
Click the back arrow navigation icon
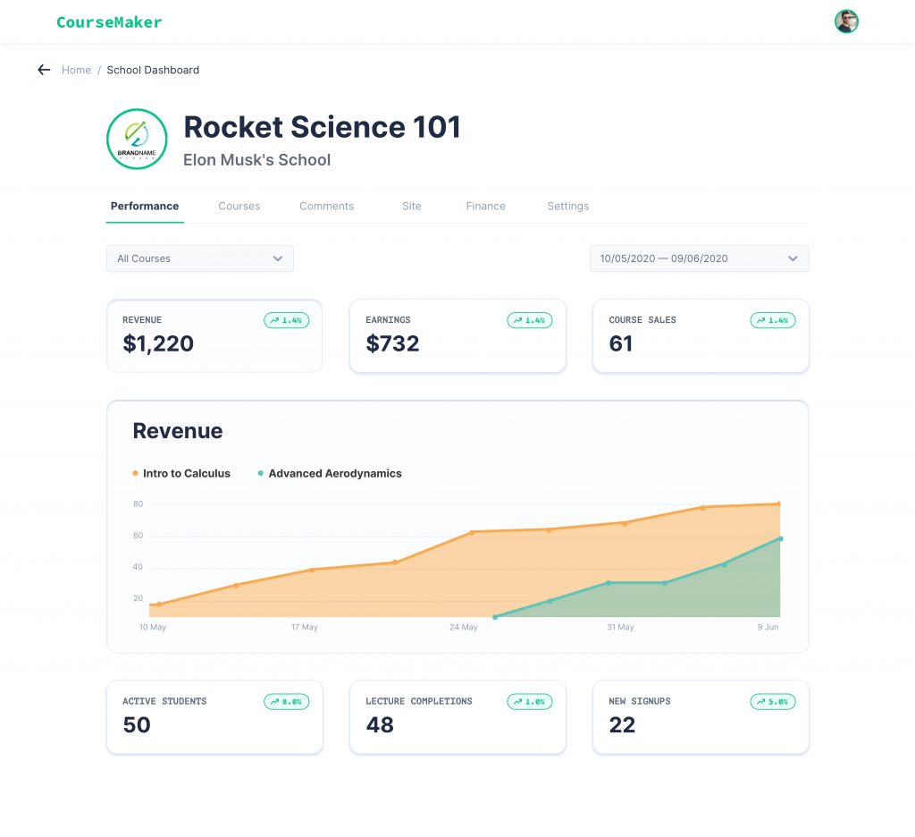[x=44, y=70]
